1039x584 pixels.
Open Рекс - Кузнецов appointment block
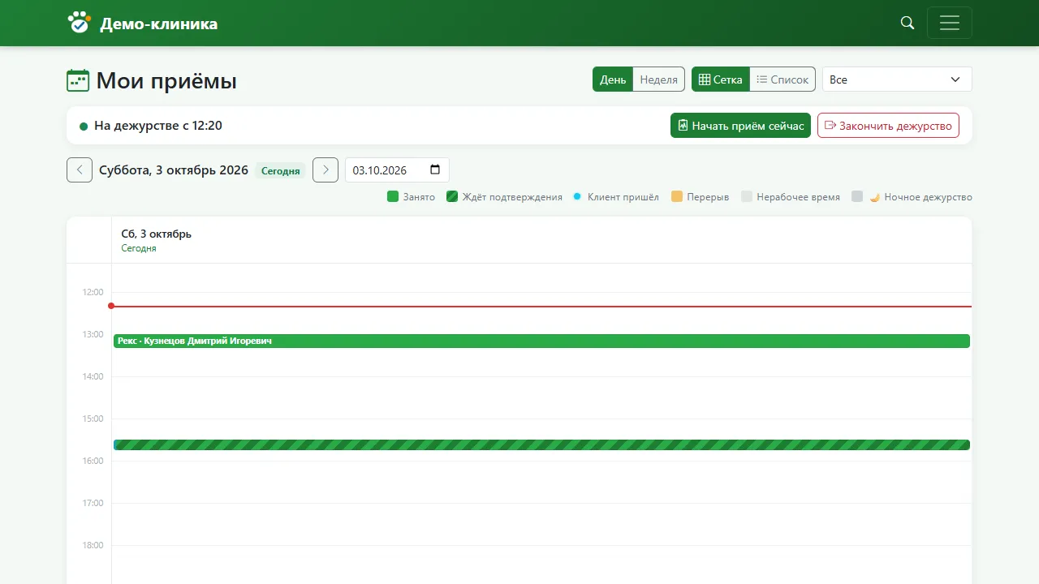(x=541, y=341)
